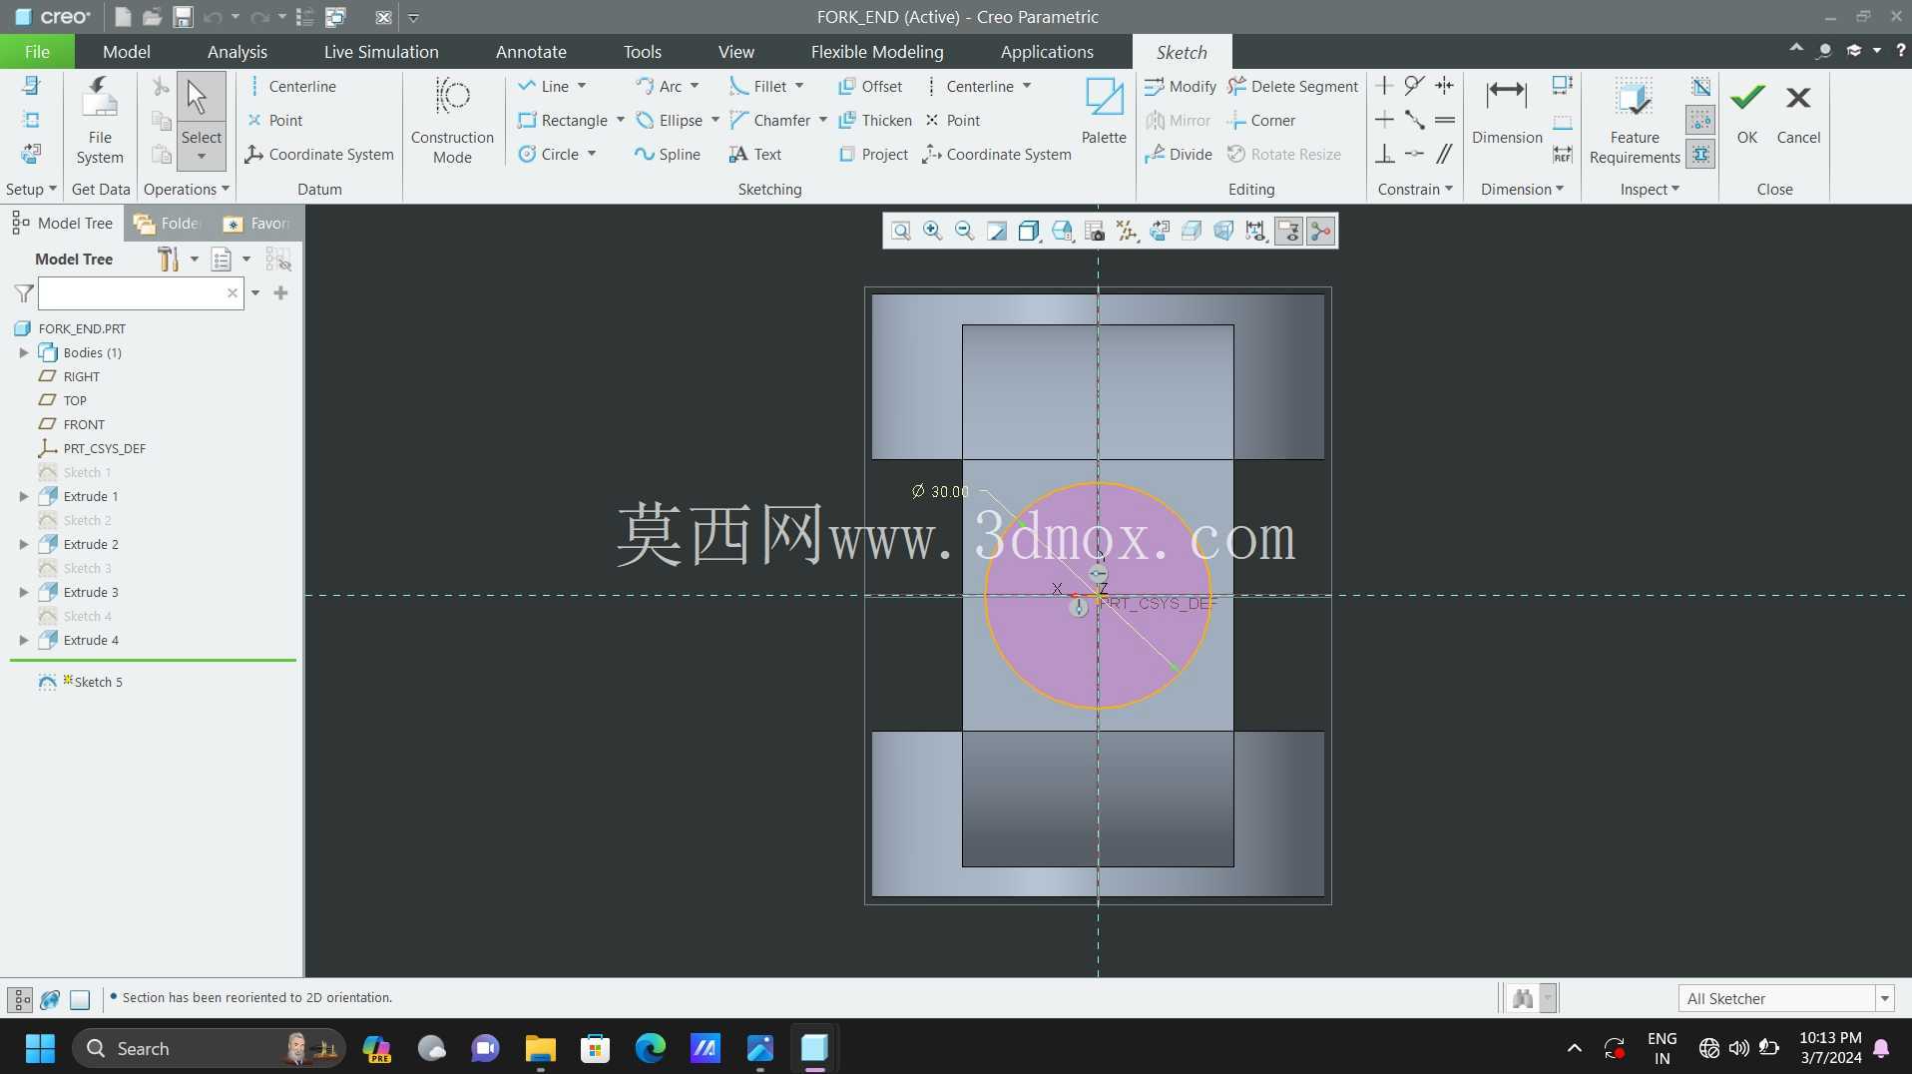This screenshot has height=1074, width=1912.
Task: Click the Refit view icon in graphics toolbar
Action: (900, 232)
